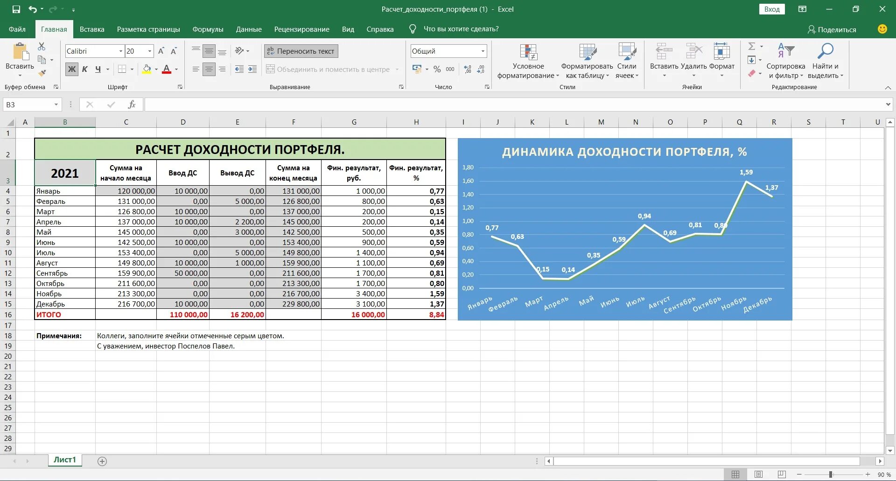
Task: Click the Clear eraser icon
Action: pos(751,73)
